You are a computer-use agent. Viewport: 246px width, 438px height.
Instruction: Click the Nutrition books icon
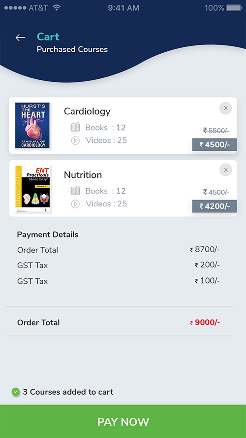[x=75, y=191]
